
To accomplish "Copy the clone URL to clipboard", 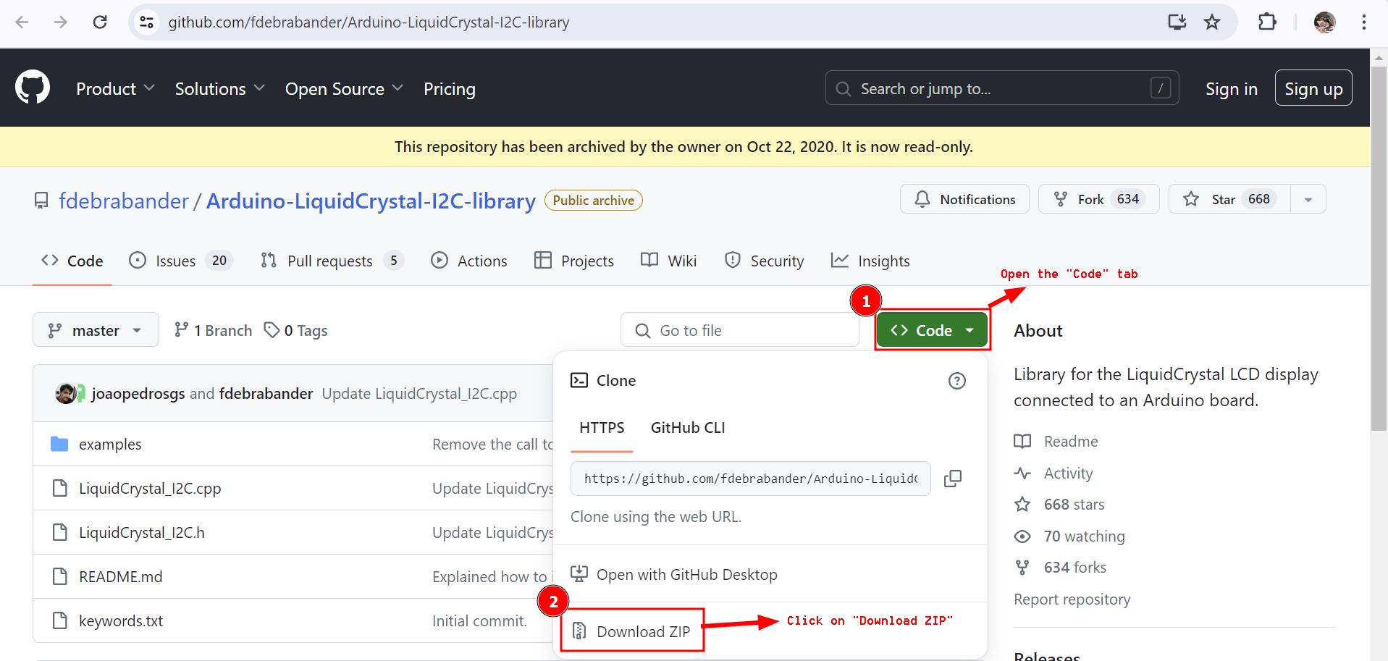I will click(x=953, y=479).
